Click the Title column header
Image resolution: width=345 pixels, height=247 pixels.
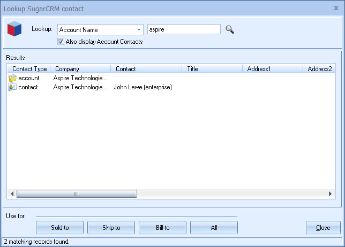coord(212,69)
